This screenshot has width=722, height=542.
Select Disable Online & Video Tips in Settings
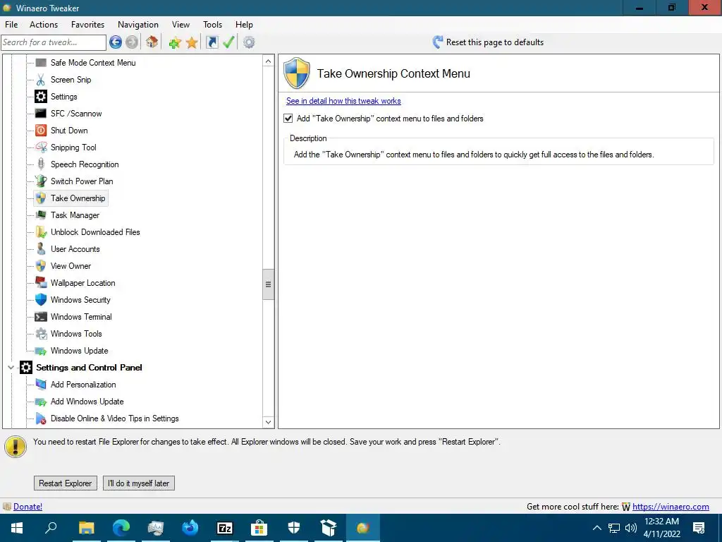(x=115, y=418)
